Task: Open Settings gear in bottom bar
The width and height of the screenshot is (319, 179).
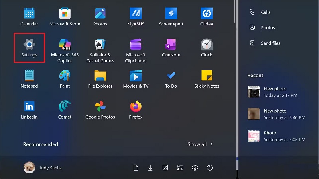Action: (x=195, y=167)
